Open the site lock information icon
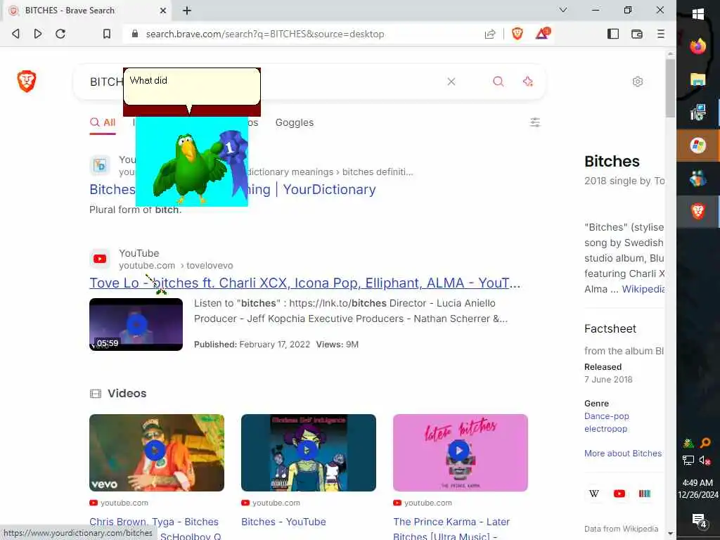The width and height of the screenshot is (720, 540). point(134,34)
